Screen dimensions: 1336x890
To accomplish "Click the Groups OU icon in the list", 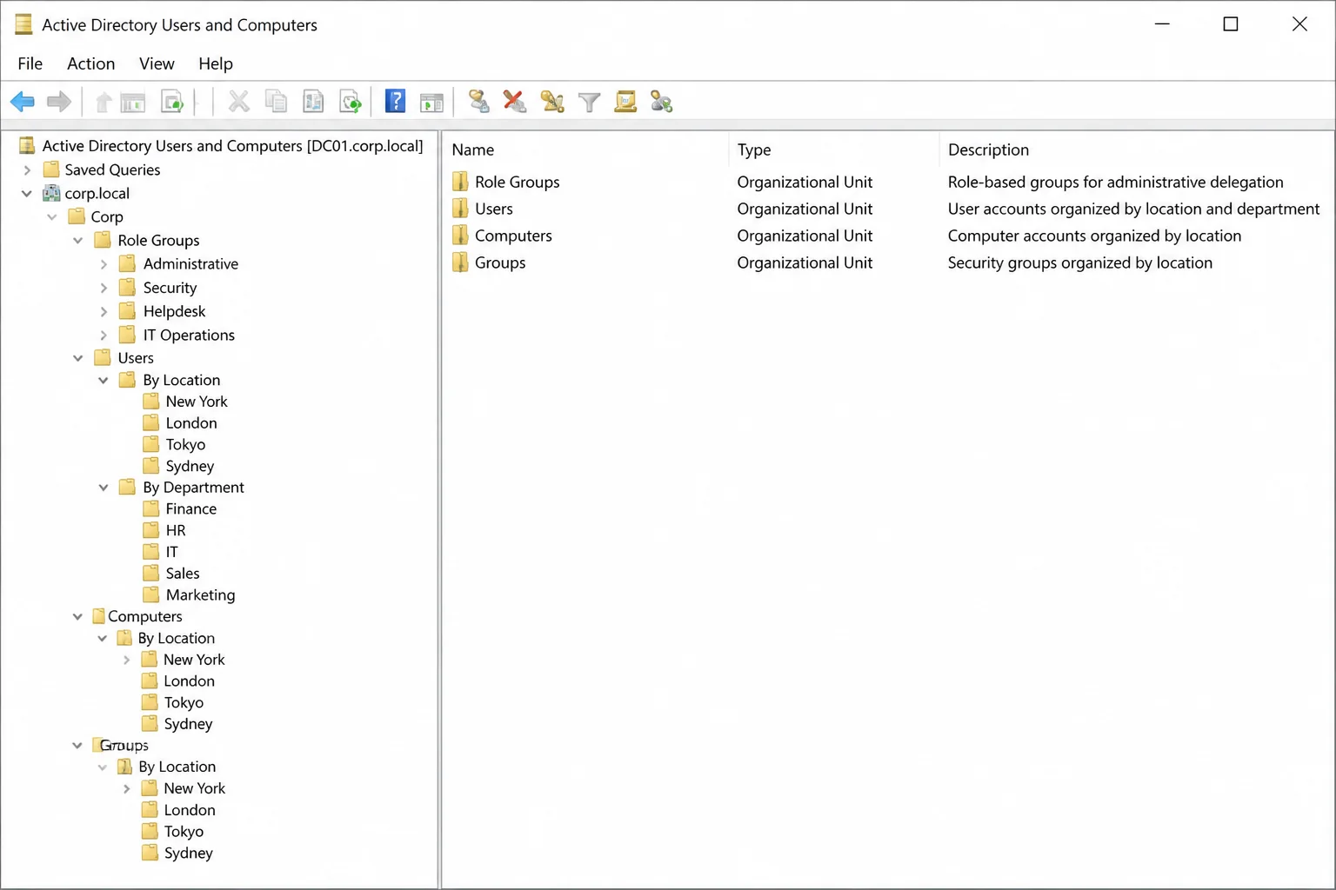I will [x=460, y=262].
